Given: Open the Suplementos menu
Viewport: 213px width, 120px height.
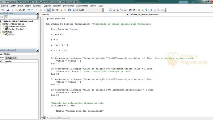Looking at the screenshot, I should pos(82,6).
